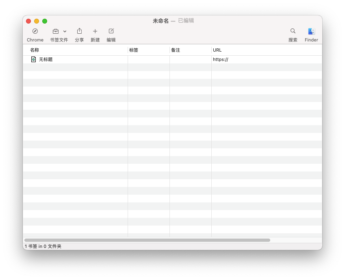Screen dimensions: 345x280
Task: Select the 无标题 bookmark row
Action: pyautogui.click(x=172, y=59)
